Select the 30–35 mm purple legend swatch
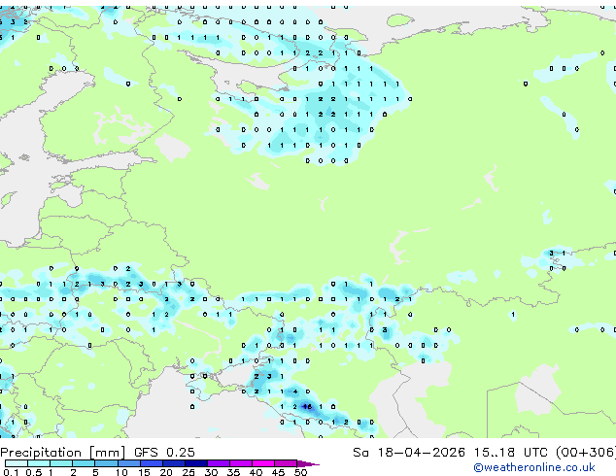This screenshot has height=476, width=616. [219, 463]
